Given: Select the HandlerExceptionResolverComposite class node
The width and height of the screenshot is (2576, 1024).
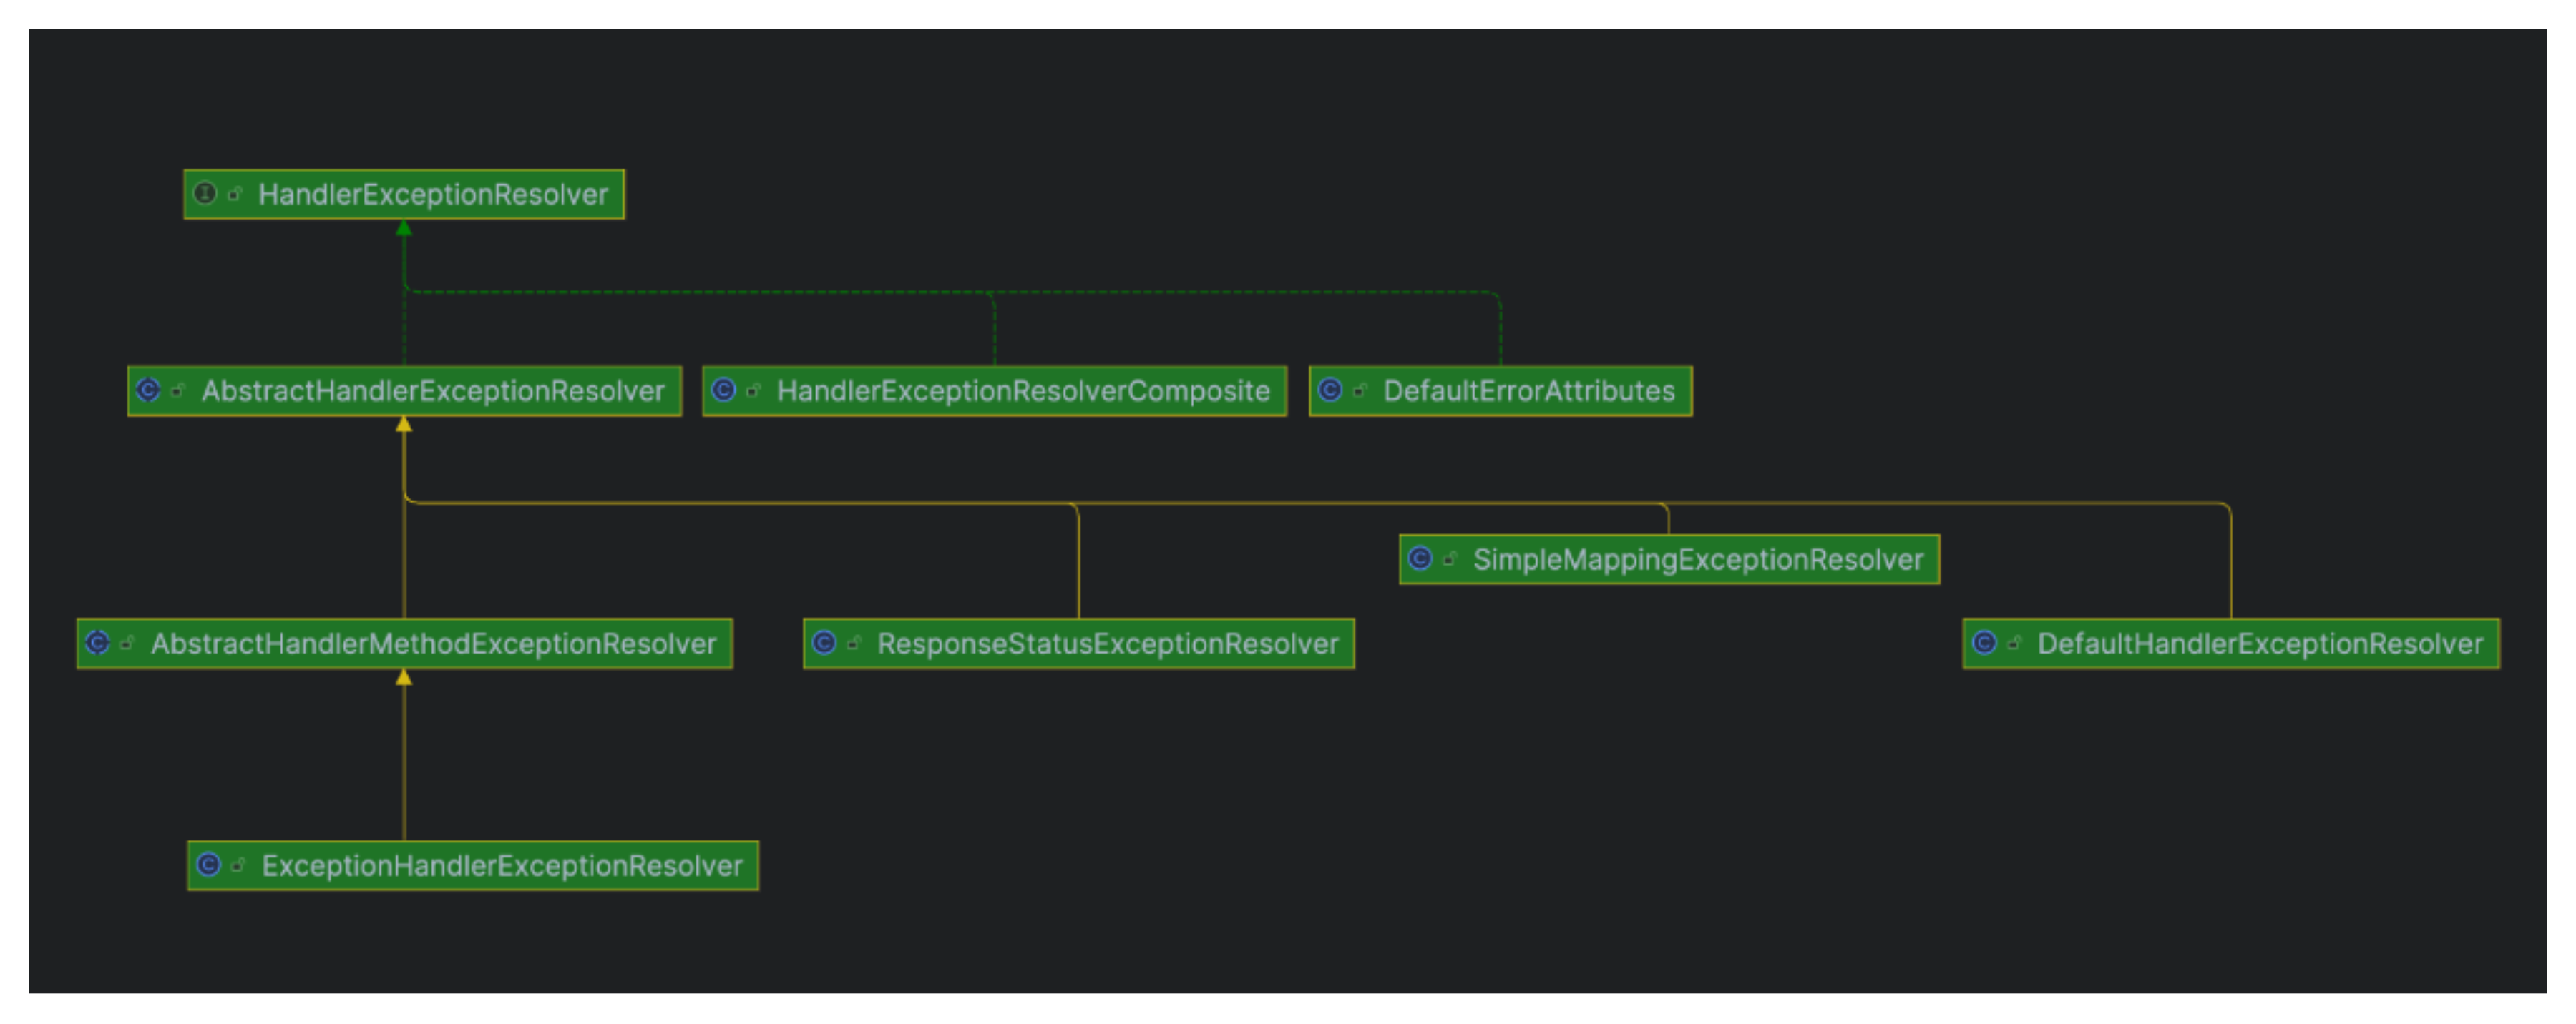Looking at the screenshot, I should (1022, 390).
